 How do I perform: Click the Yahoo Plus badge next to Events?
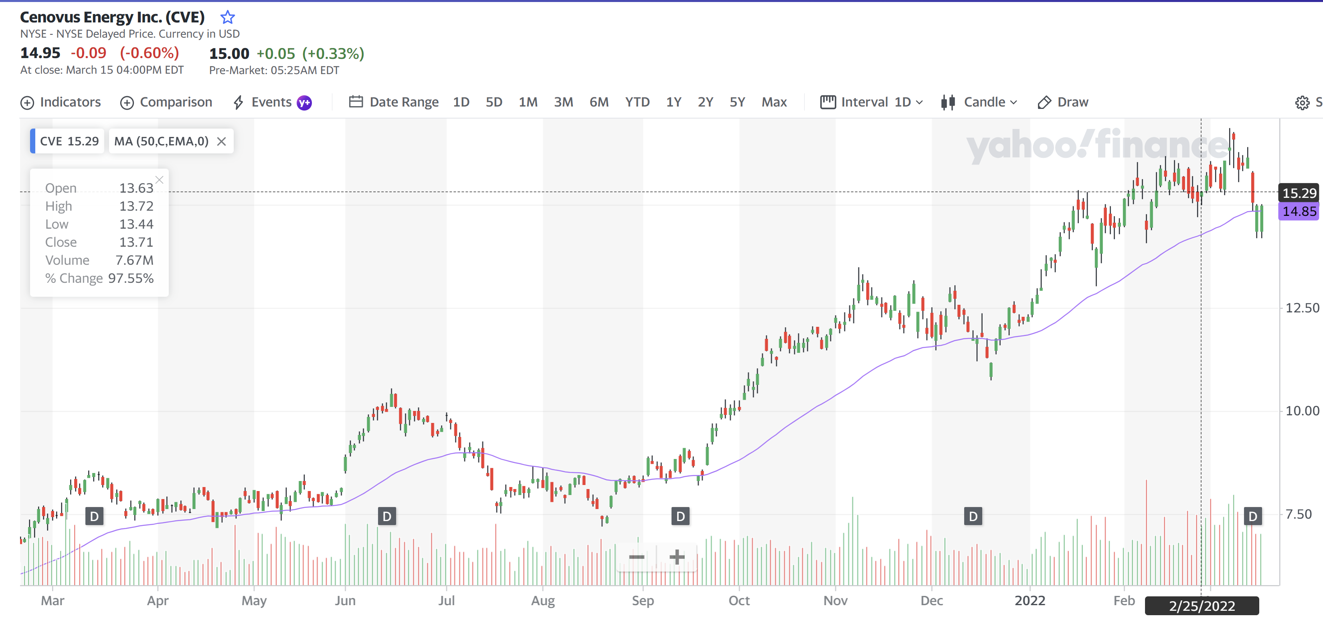(x=305, y=103)
